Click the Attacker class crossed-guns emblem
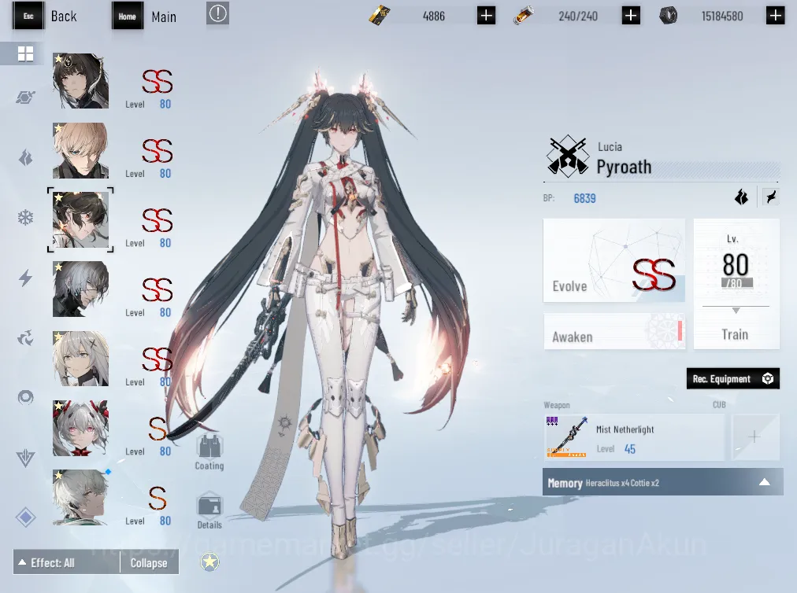 (567, 157)
